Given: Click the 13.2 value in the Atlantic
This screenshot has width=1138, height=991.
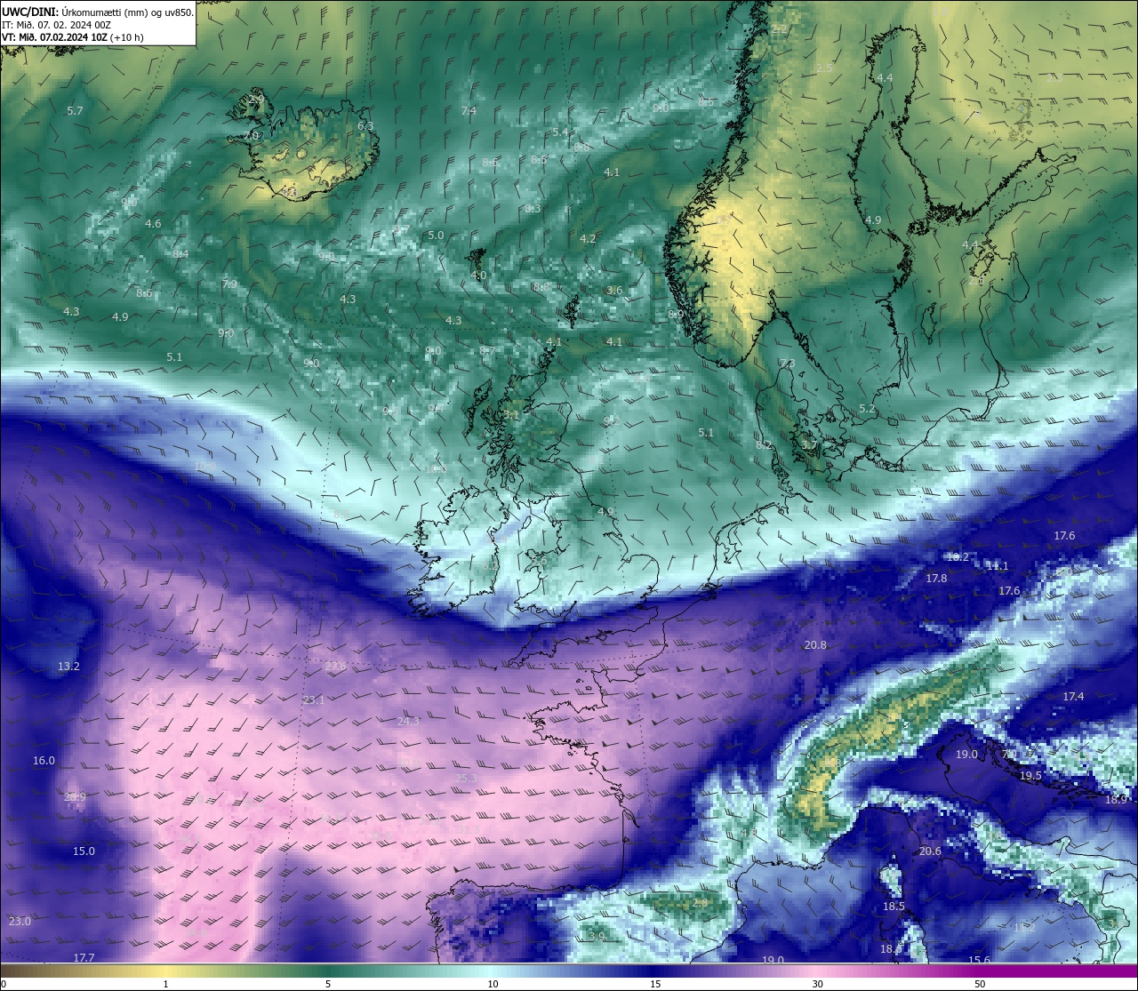Looking at the screenshot, I should click(x=68, y=667).
